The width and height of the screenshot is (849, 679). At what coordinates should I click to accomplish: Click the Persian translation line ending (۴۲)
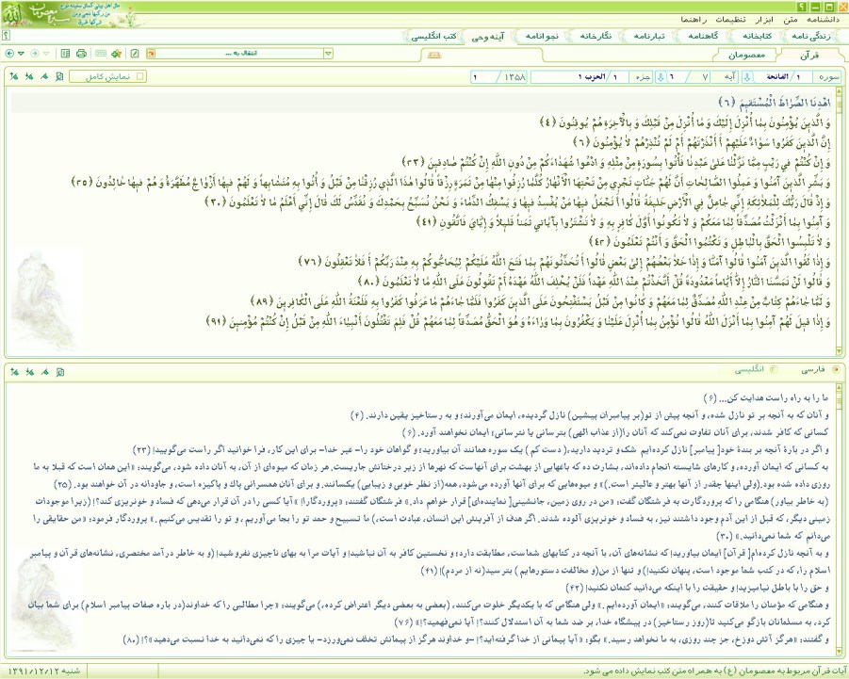point(697,587)
